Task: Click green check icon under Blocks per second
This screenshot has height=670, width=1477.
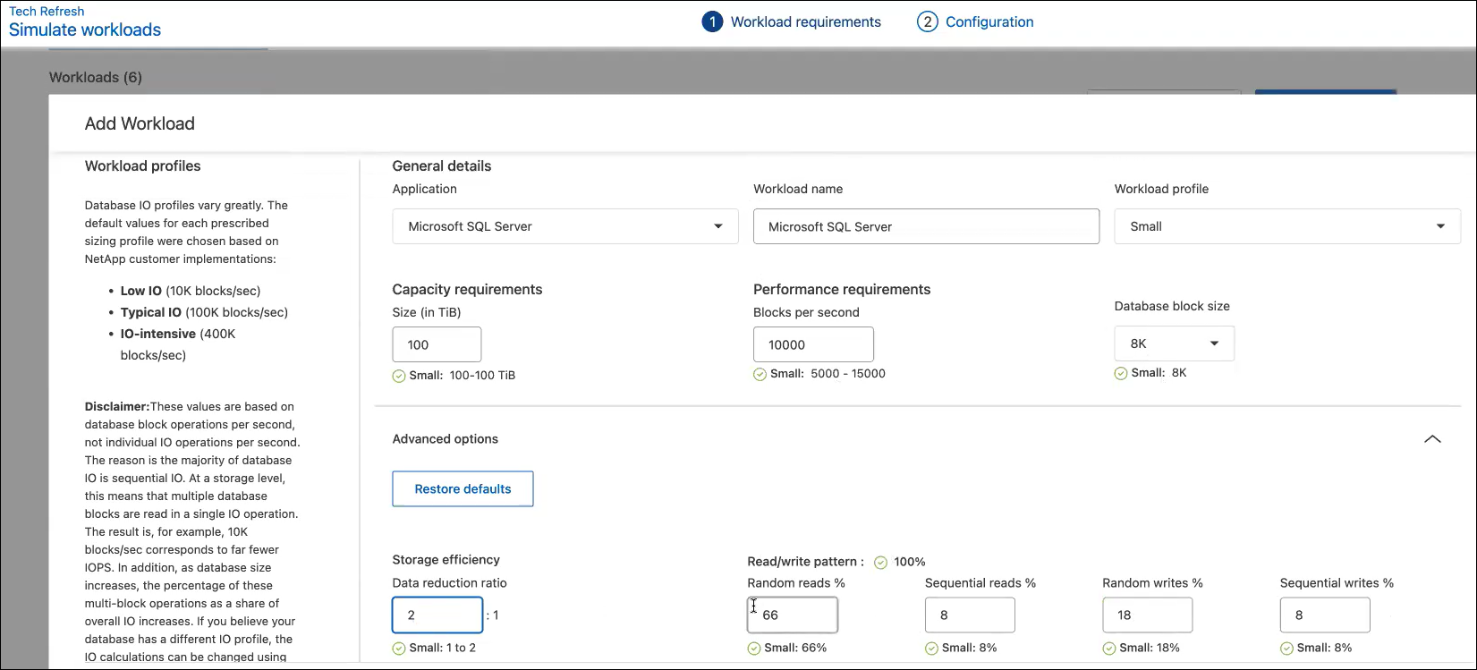Action: 760,374
